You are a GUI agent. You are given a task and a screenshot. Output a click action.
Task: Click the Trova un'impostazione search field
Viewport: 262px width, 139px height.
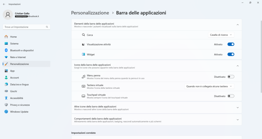pyautogui.click(x=25, y=27)
